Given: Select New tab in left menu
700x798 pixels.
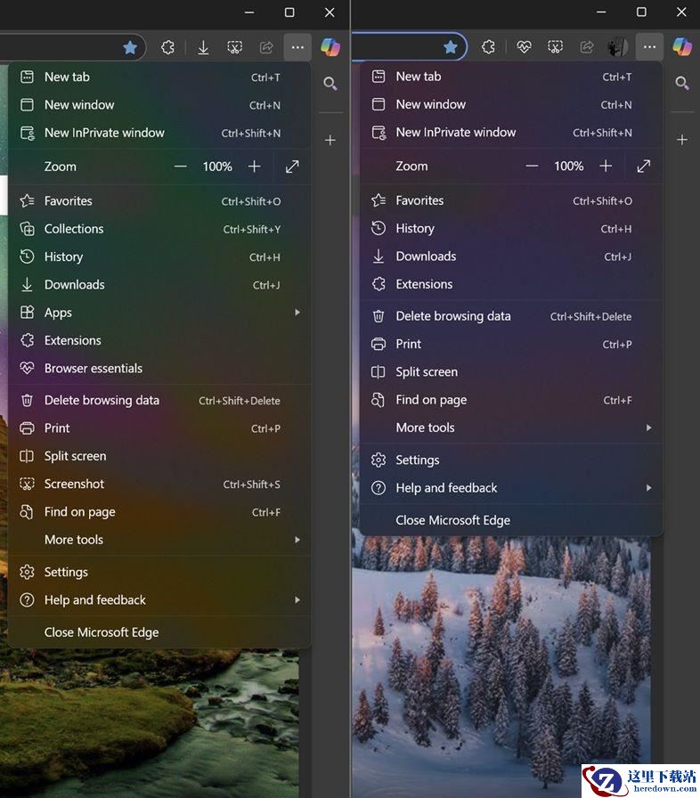Looking at the screenshot, I should (x=159, y=77).
